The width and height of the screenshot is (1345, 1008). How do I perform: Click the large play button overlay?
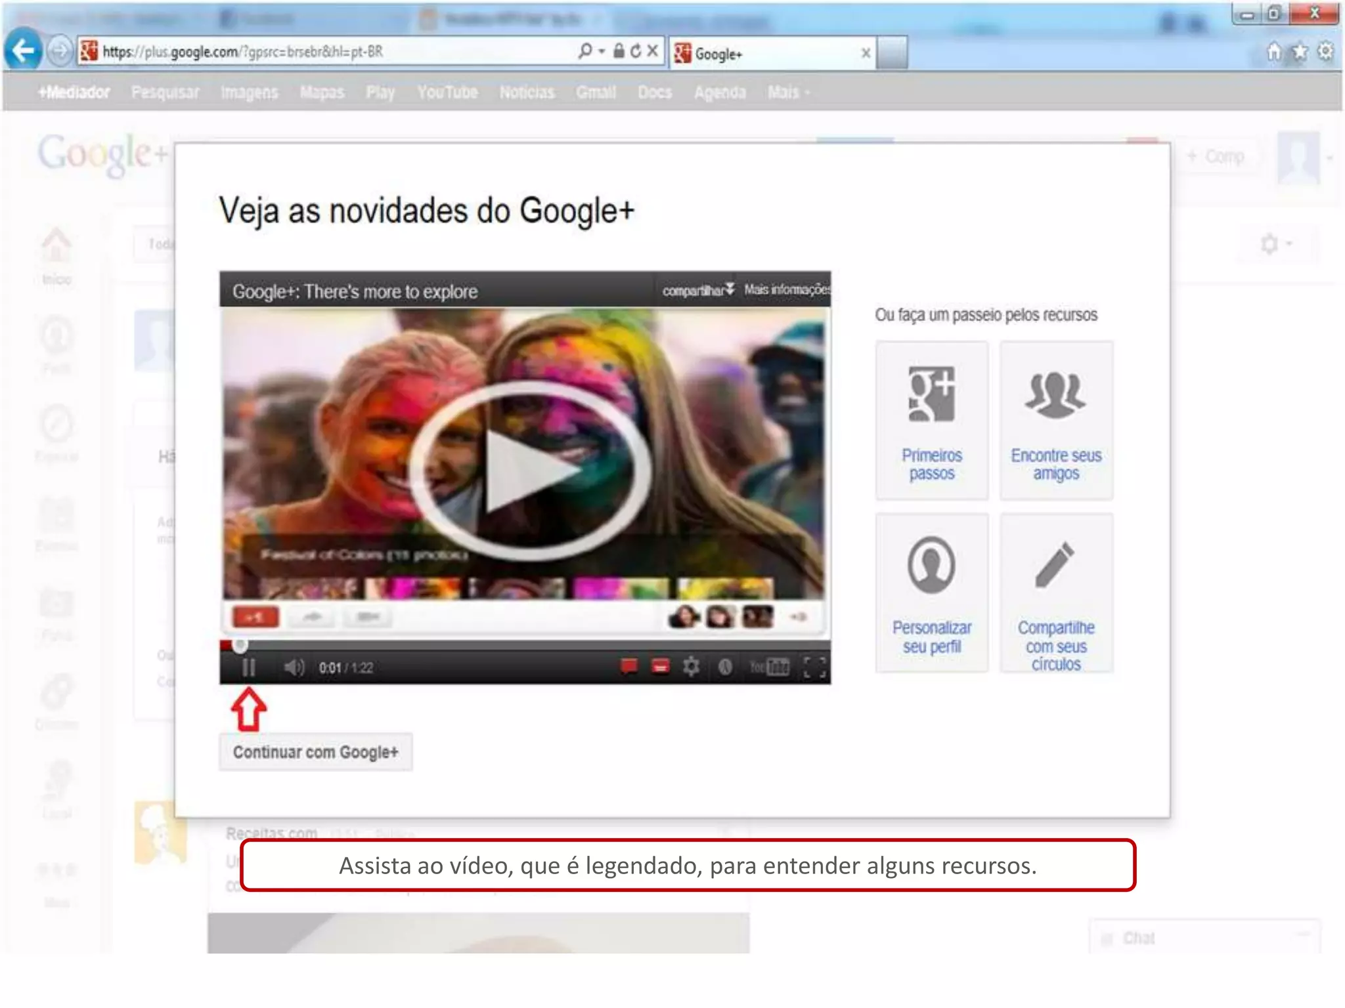[529, 471]
